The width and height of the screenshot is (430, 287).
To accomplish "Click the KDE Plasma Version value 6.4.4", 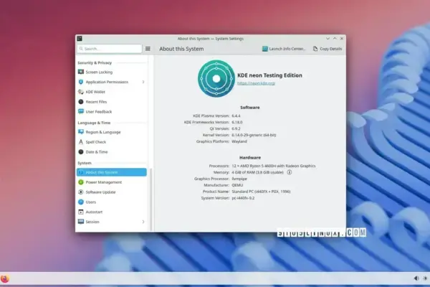I will pos(236,116).
